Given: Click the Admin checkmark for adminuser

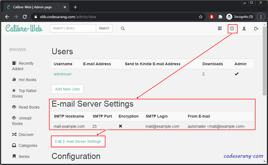Looking at the screenshot, I should (237, 74).
